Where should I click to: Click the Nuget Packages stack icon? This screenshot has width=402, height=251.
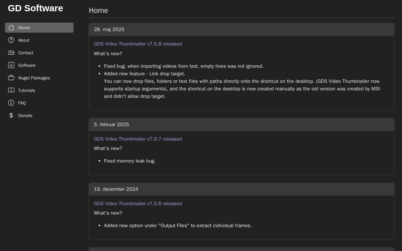point(11,78)
